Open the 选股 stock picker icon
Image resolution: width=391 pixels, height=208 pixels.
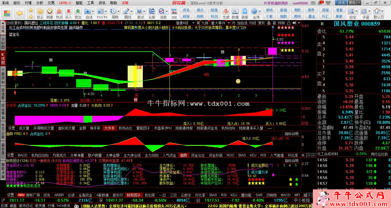[x=162, y=11]
